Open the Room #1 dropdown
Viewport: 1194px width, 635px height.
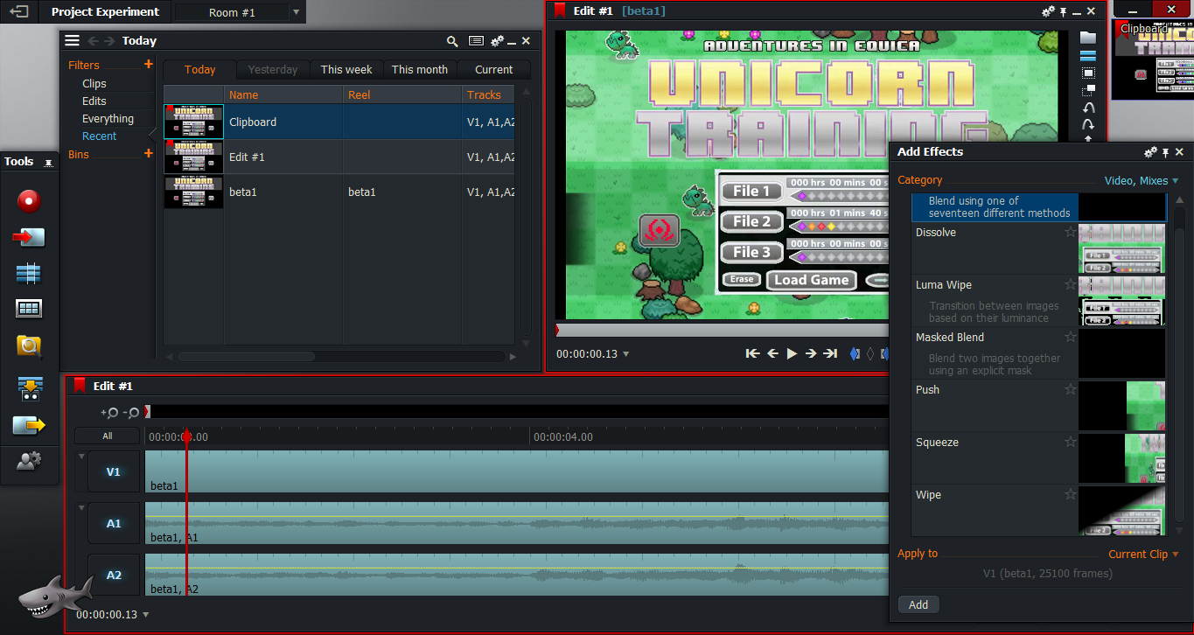coord(296,13)
